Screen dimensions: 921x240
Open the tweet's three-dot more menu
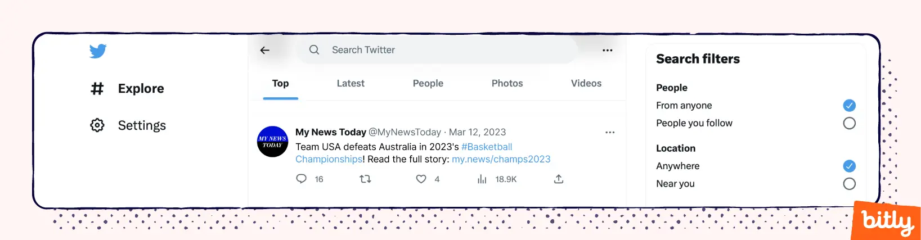point(610,132)
